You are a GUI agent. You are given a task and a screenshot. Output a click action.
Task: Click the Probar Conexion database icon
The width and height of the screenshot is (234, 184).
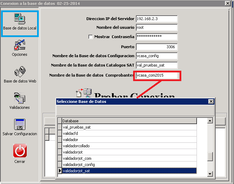click(x=84, y=94)
